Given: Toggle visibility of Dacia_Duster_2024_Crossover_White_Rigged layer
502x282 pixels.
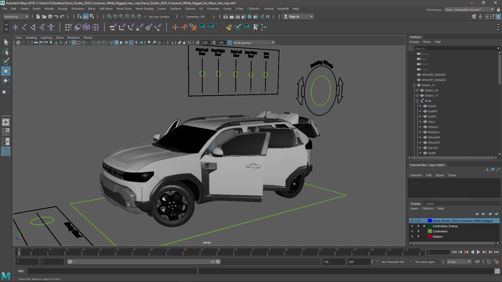Looking at the screenshot, I should pyautogui.click(x=412, y=221).
